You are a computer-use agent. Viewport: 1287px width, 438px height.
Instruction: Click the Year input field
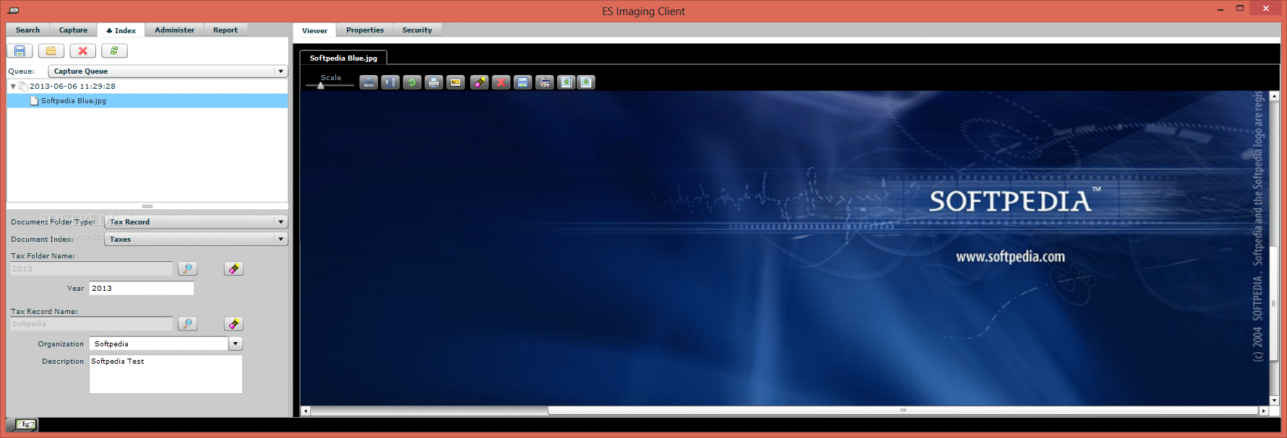[x=142, y=288]
